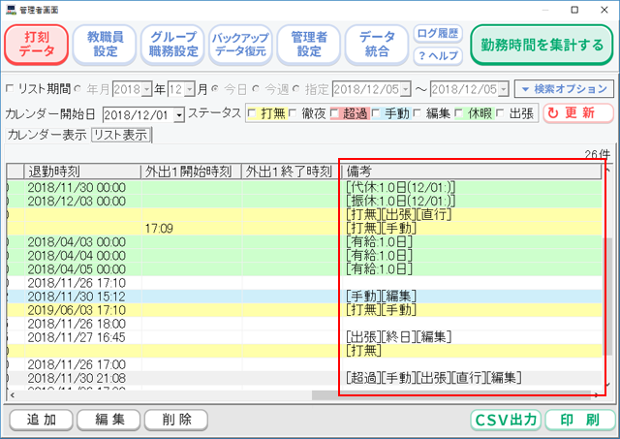Select row with 2018/11/26 18:00
Viewport: 620px width, 439px height.
point(304,324)
